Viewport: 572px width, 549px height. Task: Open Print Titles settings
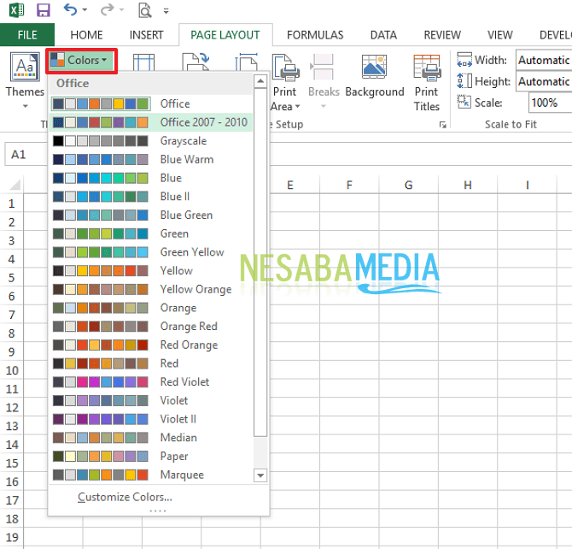pos(427,83)
